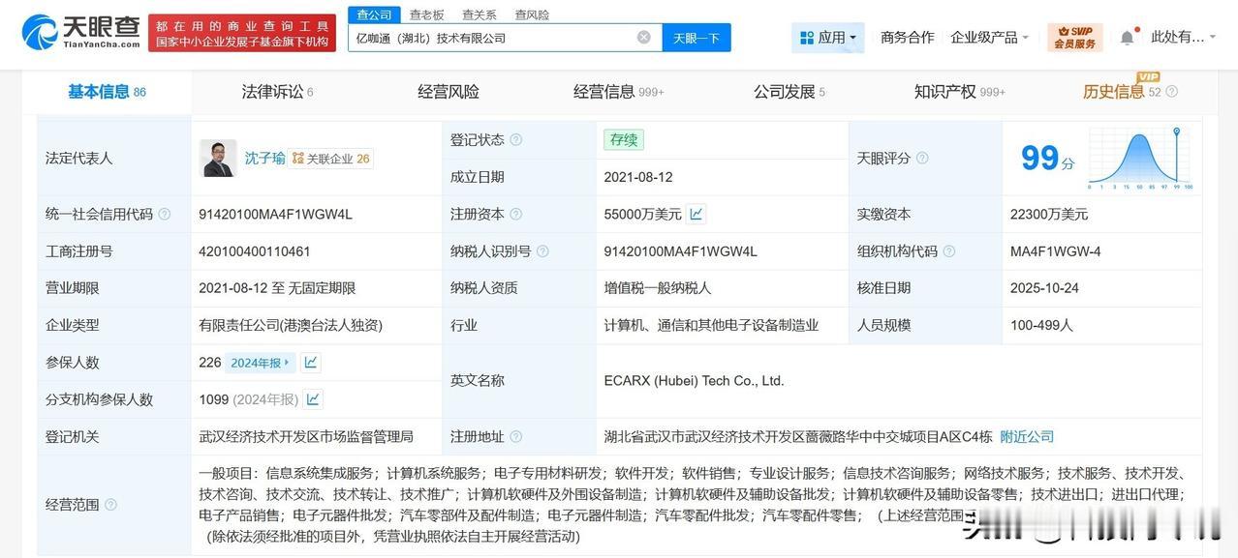
Task: Switch to 法律诉讼 tab
Action: click(277, 92)
